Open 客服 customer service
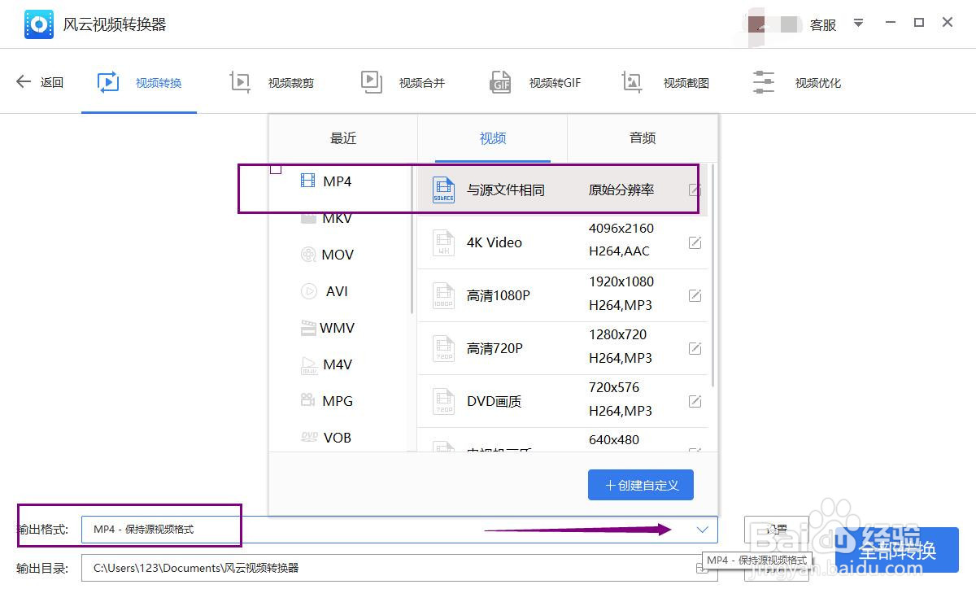 823,24
